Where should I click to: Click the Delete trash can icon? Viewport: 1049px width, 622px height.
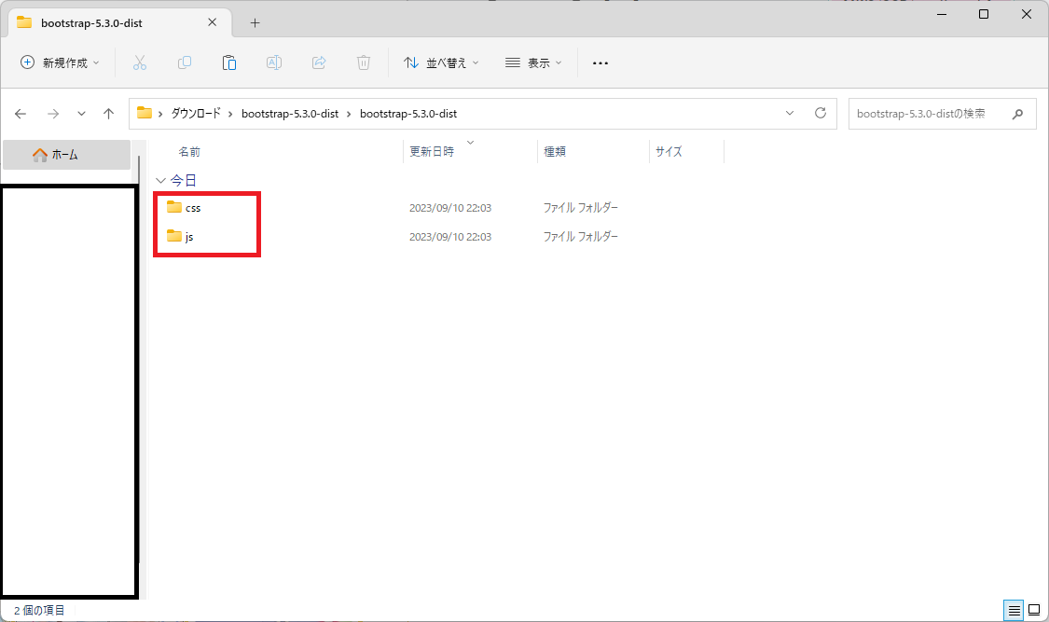pos(364,62)
